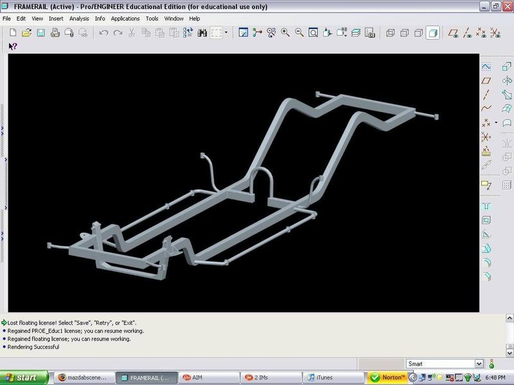Click the Zoom In magnifier icon
The width and height of the screenshot is (514, 385).
pos(285,32)
